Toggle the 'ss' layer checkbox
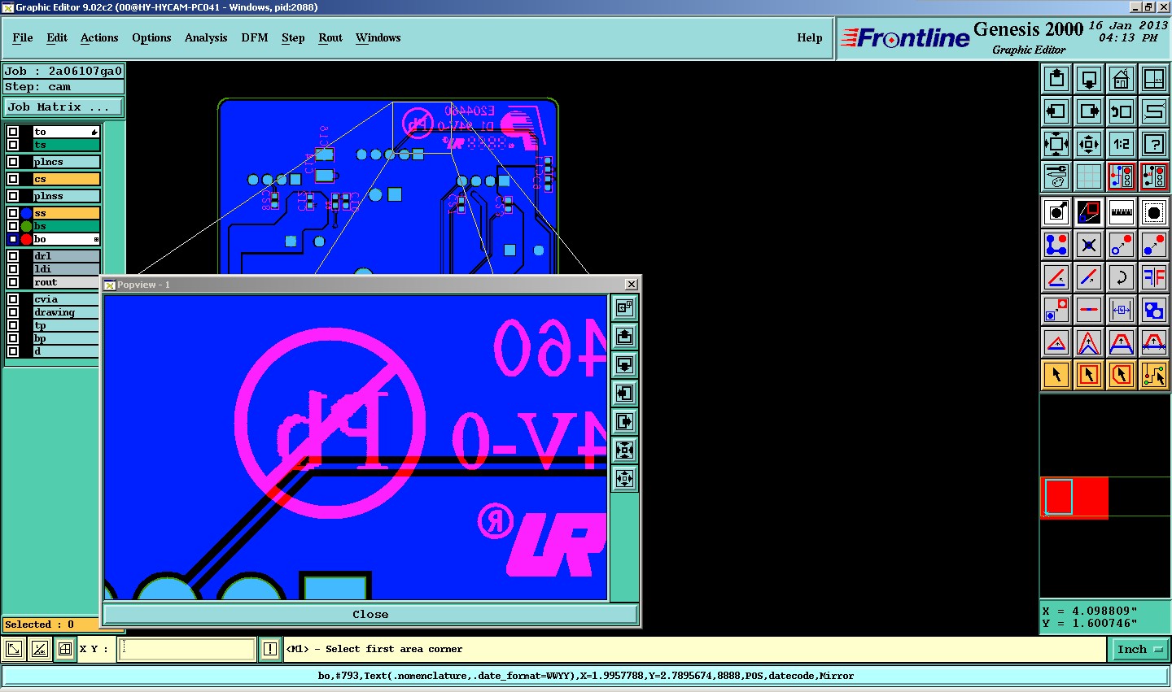 tap(13, 213)
